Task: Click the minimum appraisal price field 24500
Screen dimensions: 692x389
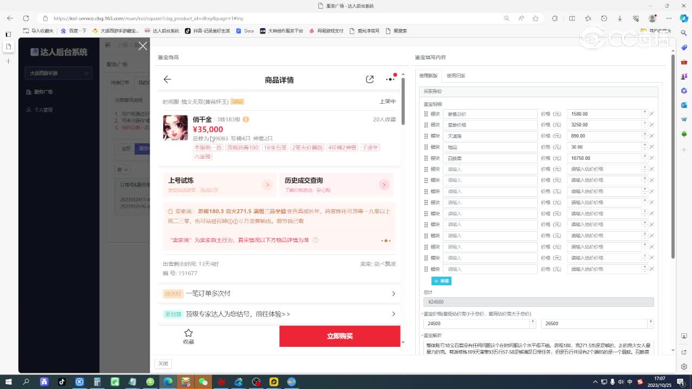Action: (476, 324)
